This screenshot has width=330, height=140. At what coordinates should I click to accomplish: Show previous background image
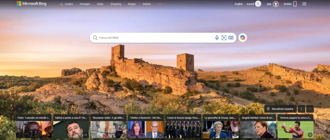coord(301,109)
